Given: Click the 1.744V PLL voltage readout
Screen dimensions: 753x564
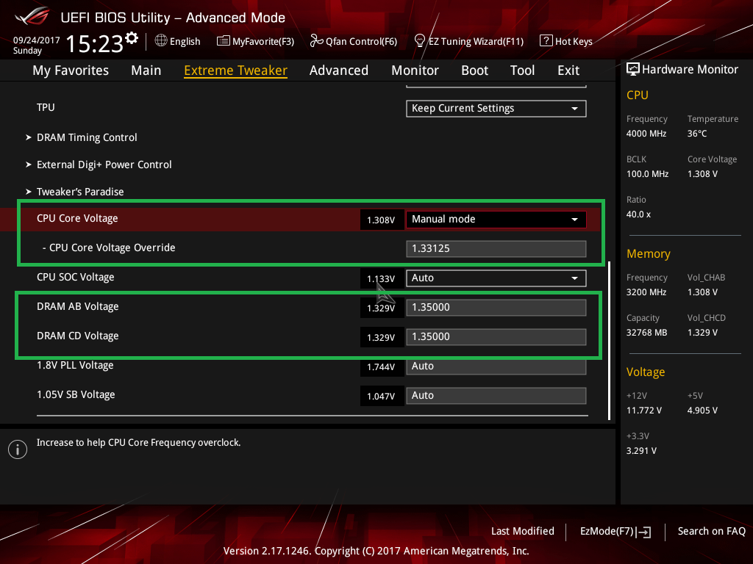Looking at the screenshot, I should [381, 367].
